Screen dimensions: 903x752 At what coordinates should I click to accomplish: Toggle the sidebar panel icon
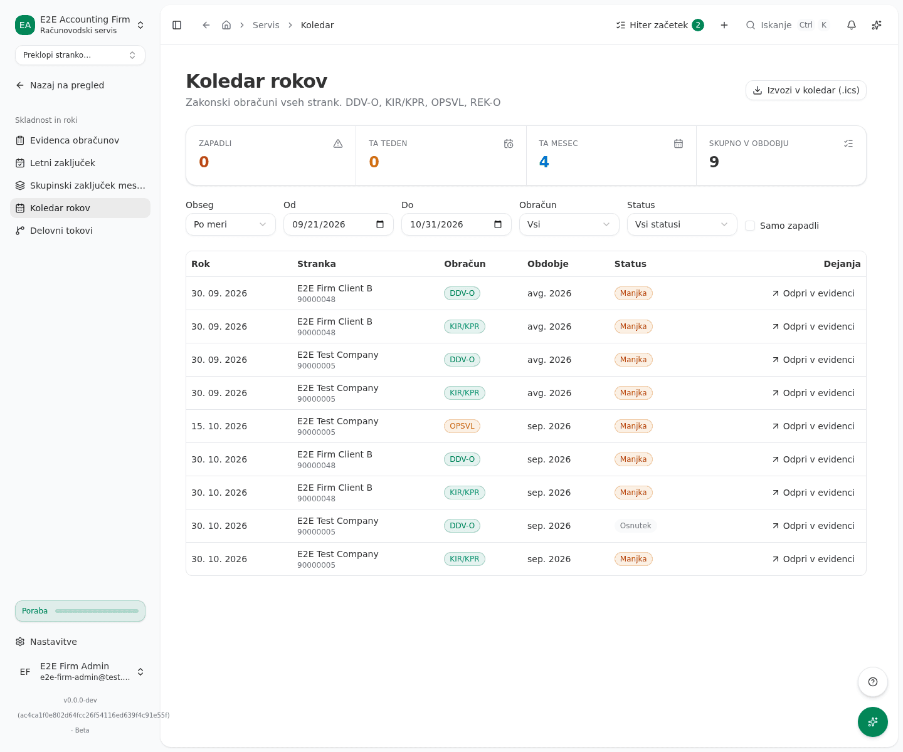[177, 25]
